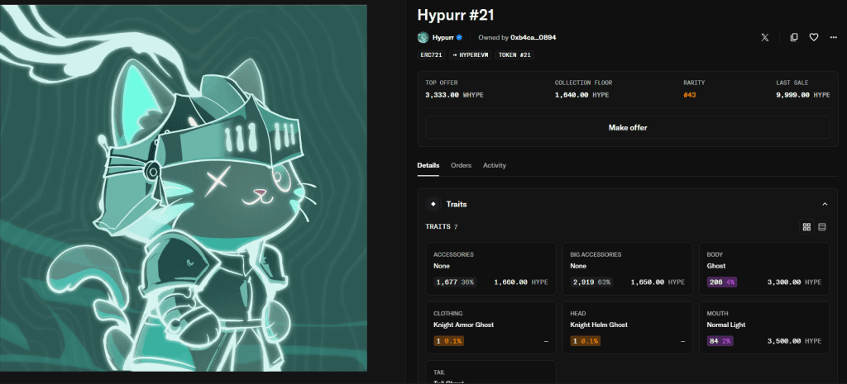Open the Head Knight Helm Ghost trait

tap(627, 328)
